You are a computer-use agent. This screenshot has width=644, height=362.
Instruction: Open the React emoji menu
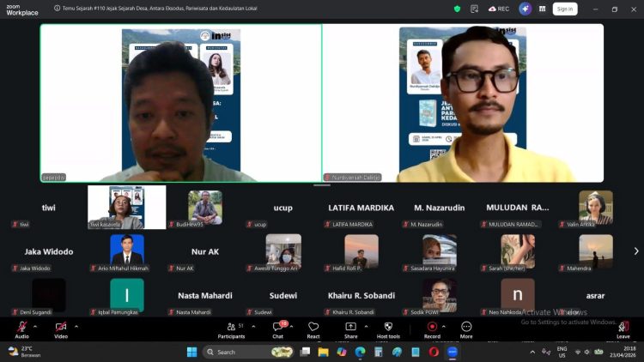tap(313, 327)
